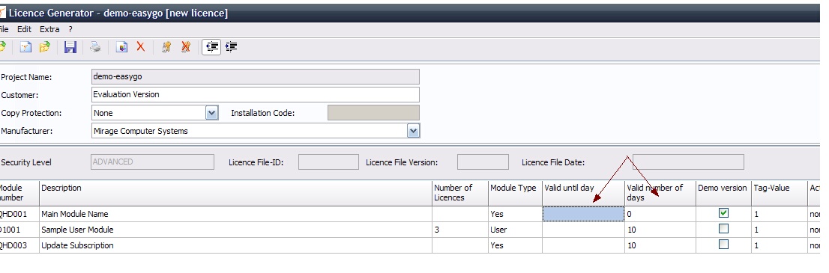The image size is (829, 273).
Task: Open the Copy Protection dropdown
Action: (x=211, y=112)
